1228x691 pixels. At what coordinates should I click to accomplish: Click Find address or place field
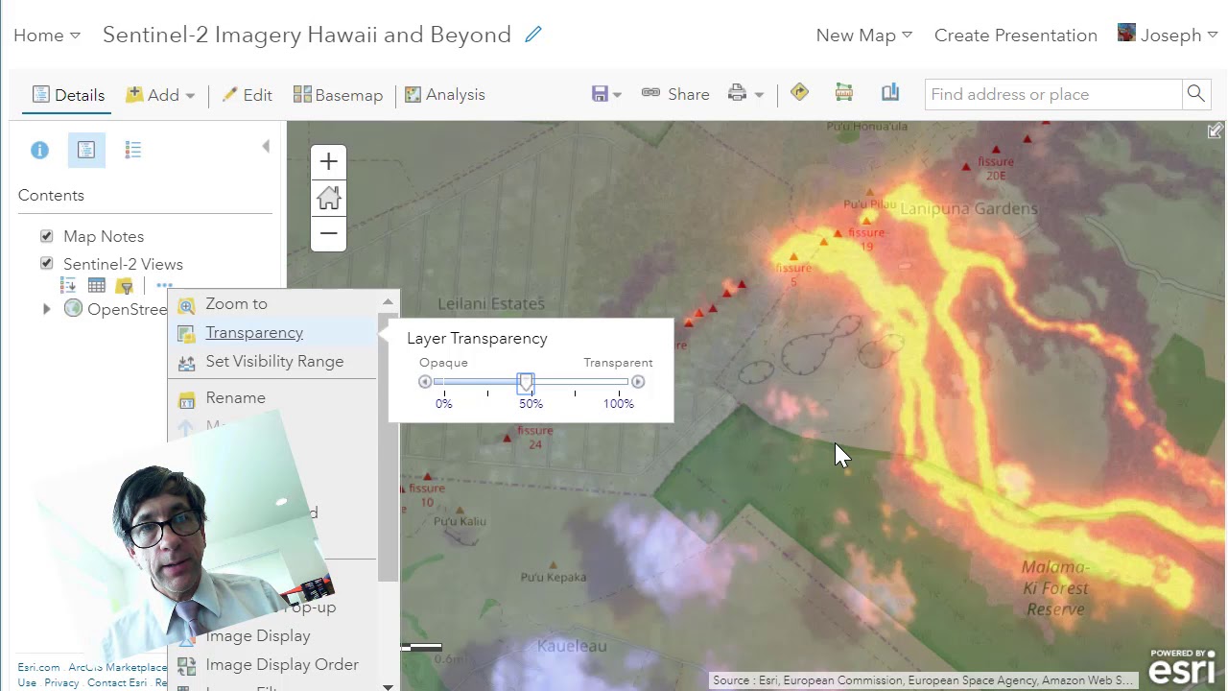pos(1053,94)
